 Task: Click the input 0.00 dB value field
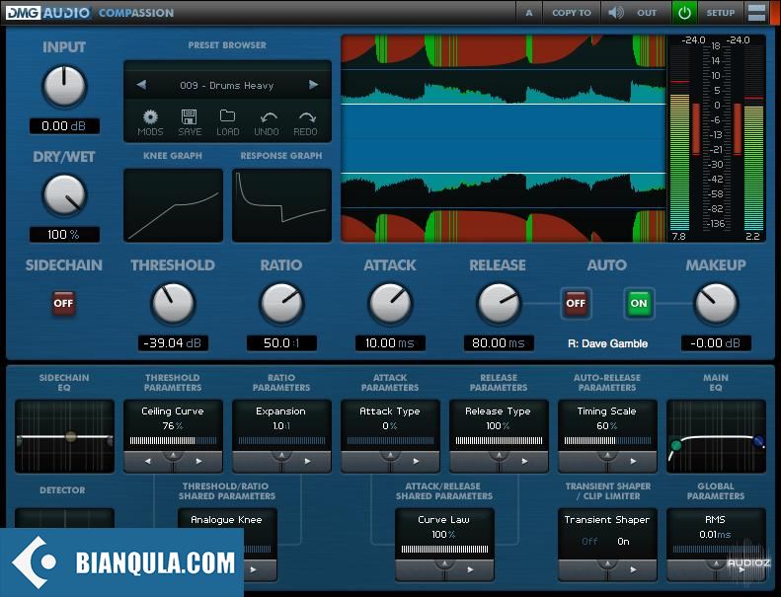(64, 126)
